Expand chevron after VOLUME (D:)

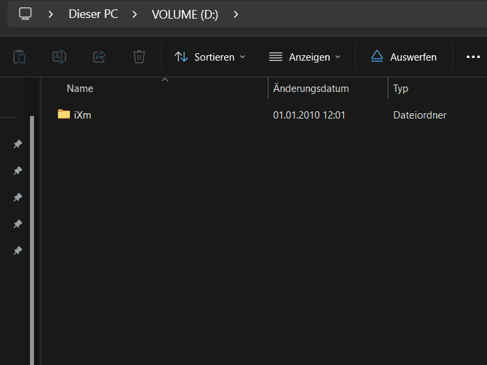[236, 14]
